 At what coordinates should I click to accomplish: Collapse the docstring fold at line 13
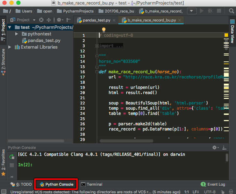[97, 57]
